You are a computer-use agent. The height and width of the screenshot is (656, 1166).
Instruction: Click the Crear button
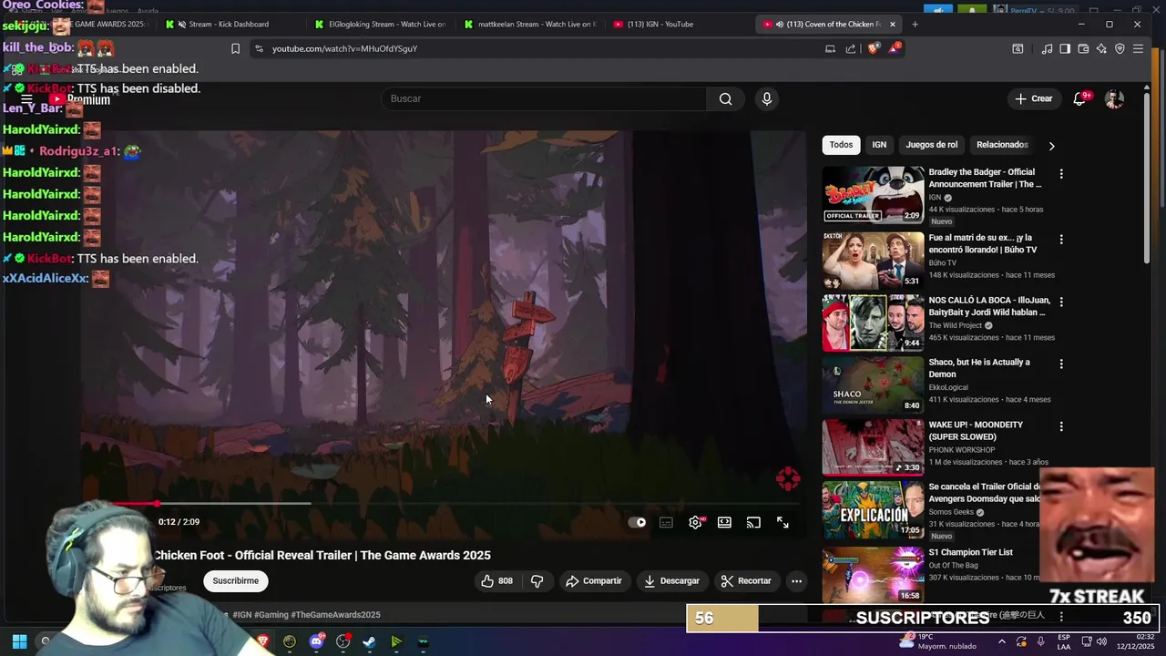coord(1034,98)
